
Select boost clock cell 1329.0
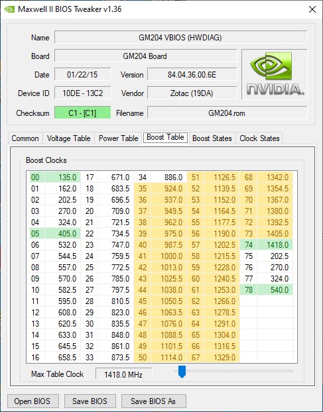pyautogui.click(x=222, y=357)
